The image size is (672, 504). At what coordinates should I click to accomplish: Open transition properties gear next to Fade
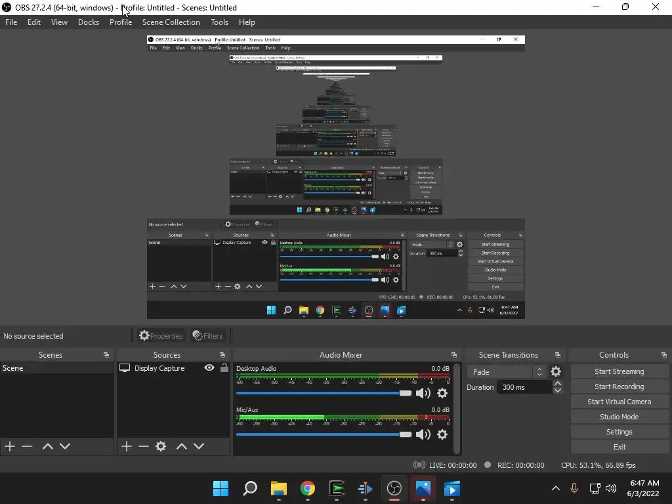coord(556,371)
